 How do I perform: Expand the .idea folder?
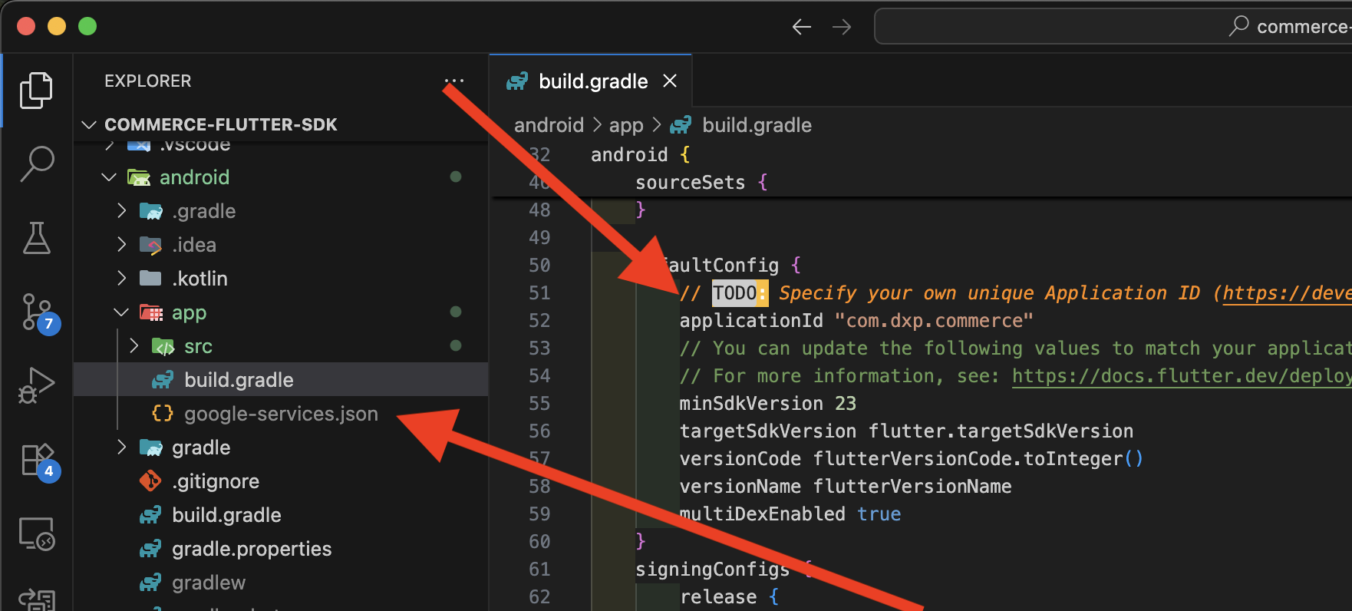click(121, 245)
